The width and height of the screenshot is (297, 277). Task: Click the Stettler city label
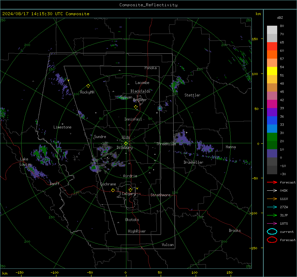tap(192, 95)
